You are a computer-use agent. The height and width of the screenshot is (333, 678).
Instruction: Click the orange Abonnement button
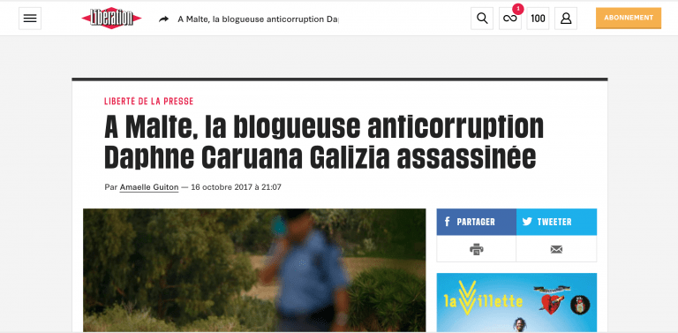(x=629, y=19)
